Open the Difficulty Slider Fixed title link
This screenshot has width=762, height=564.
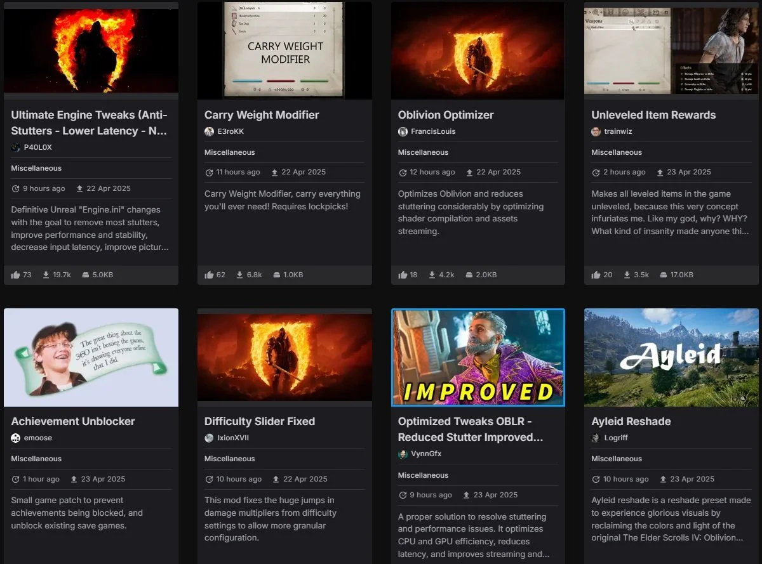[x=260, y=421]
